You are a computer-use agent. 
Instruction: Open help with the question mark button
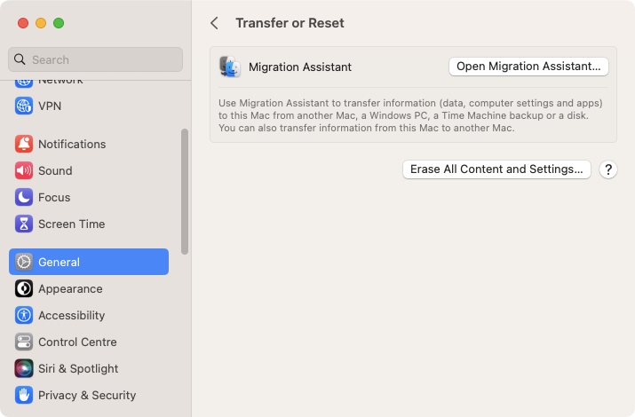(608, 169)
